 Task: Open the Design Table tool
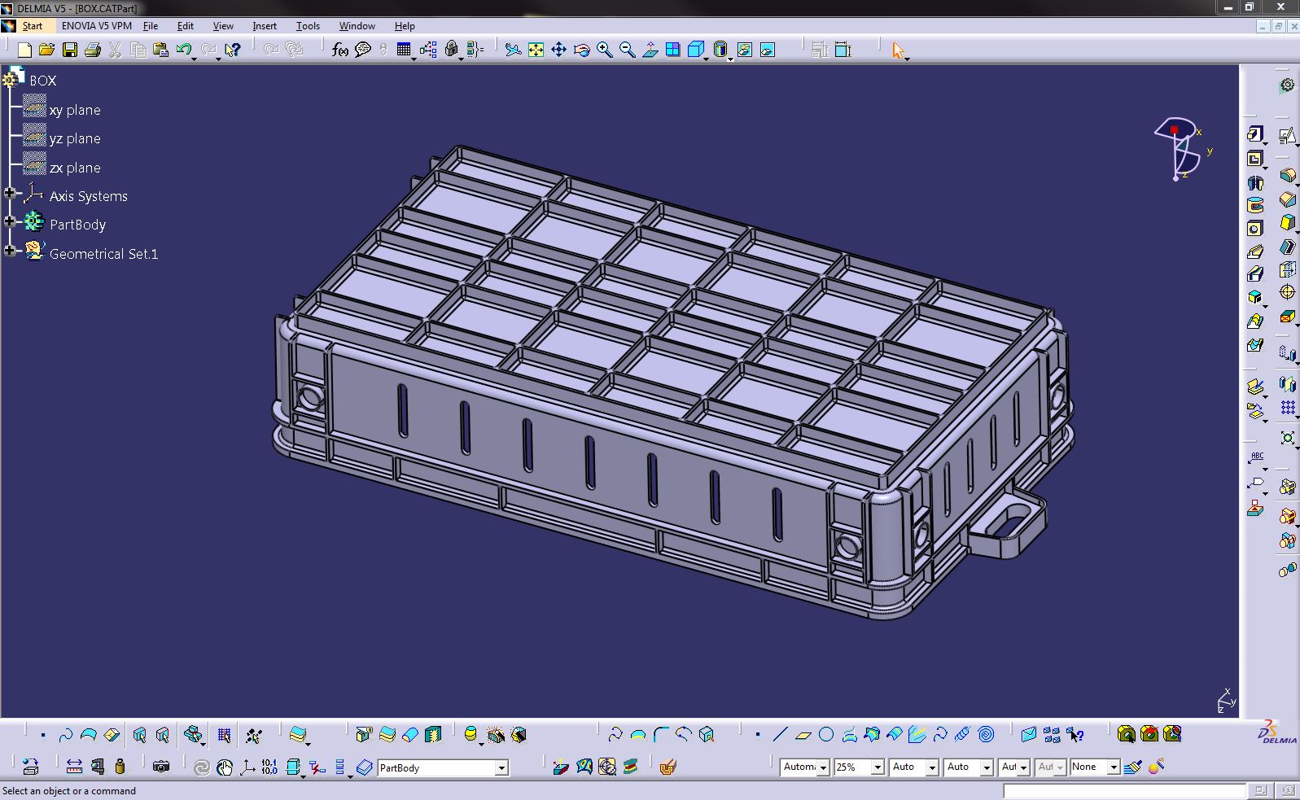pyautogui.click(x=404, y=50)
